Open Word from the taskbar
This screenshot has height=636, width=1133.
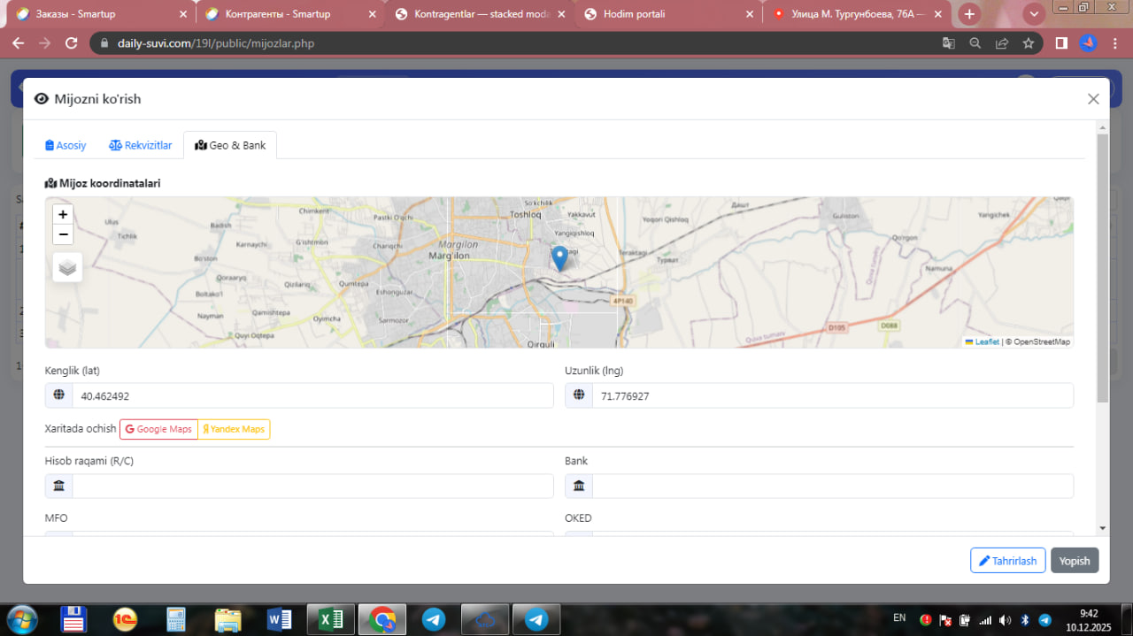[280, 619]
